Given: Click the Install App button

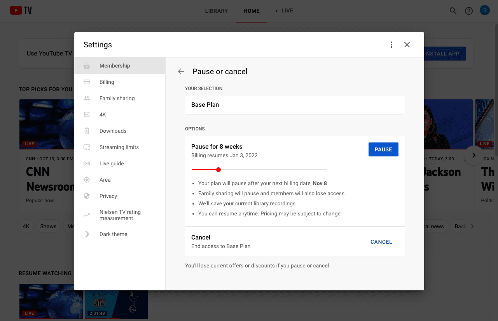Looking at the screenshot, I should [445, 54].
